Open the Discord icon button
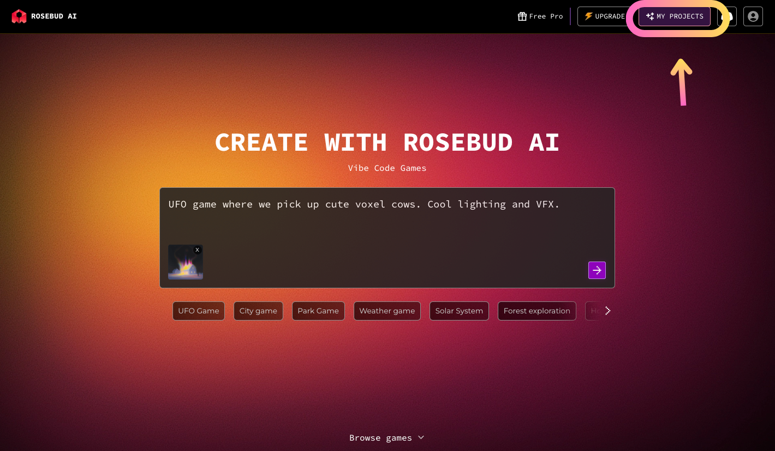Screen dimensions: 775x451 click(727, 16)
